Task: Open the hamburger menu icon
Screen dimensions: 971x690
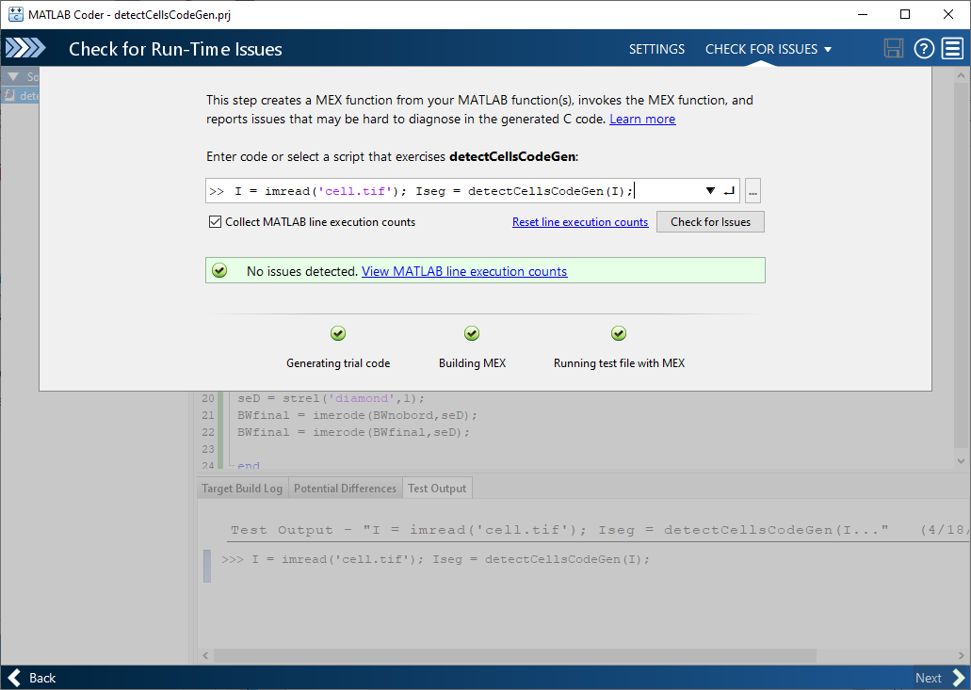Action: tap(952, 48)
